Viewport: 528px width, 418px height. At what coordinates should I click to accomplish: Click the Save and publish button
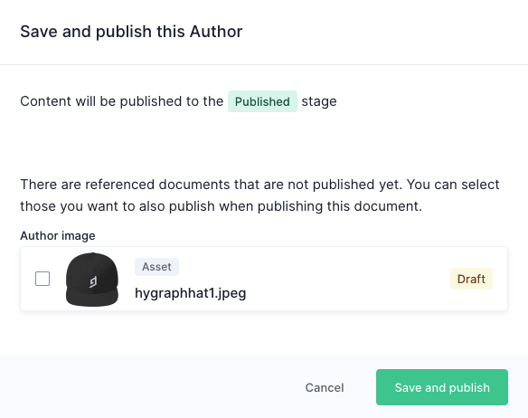(442, 387)
